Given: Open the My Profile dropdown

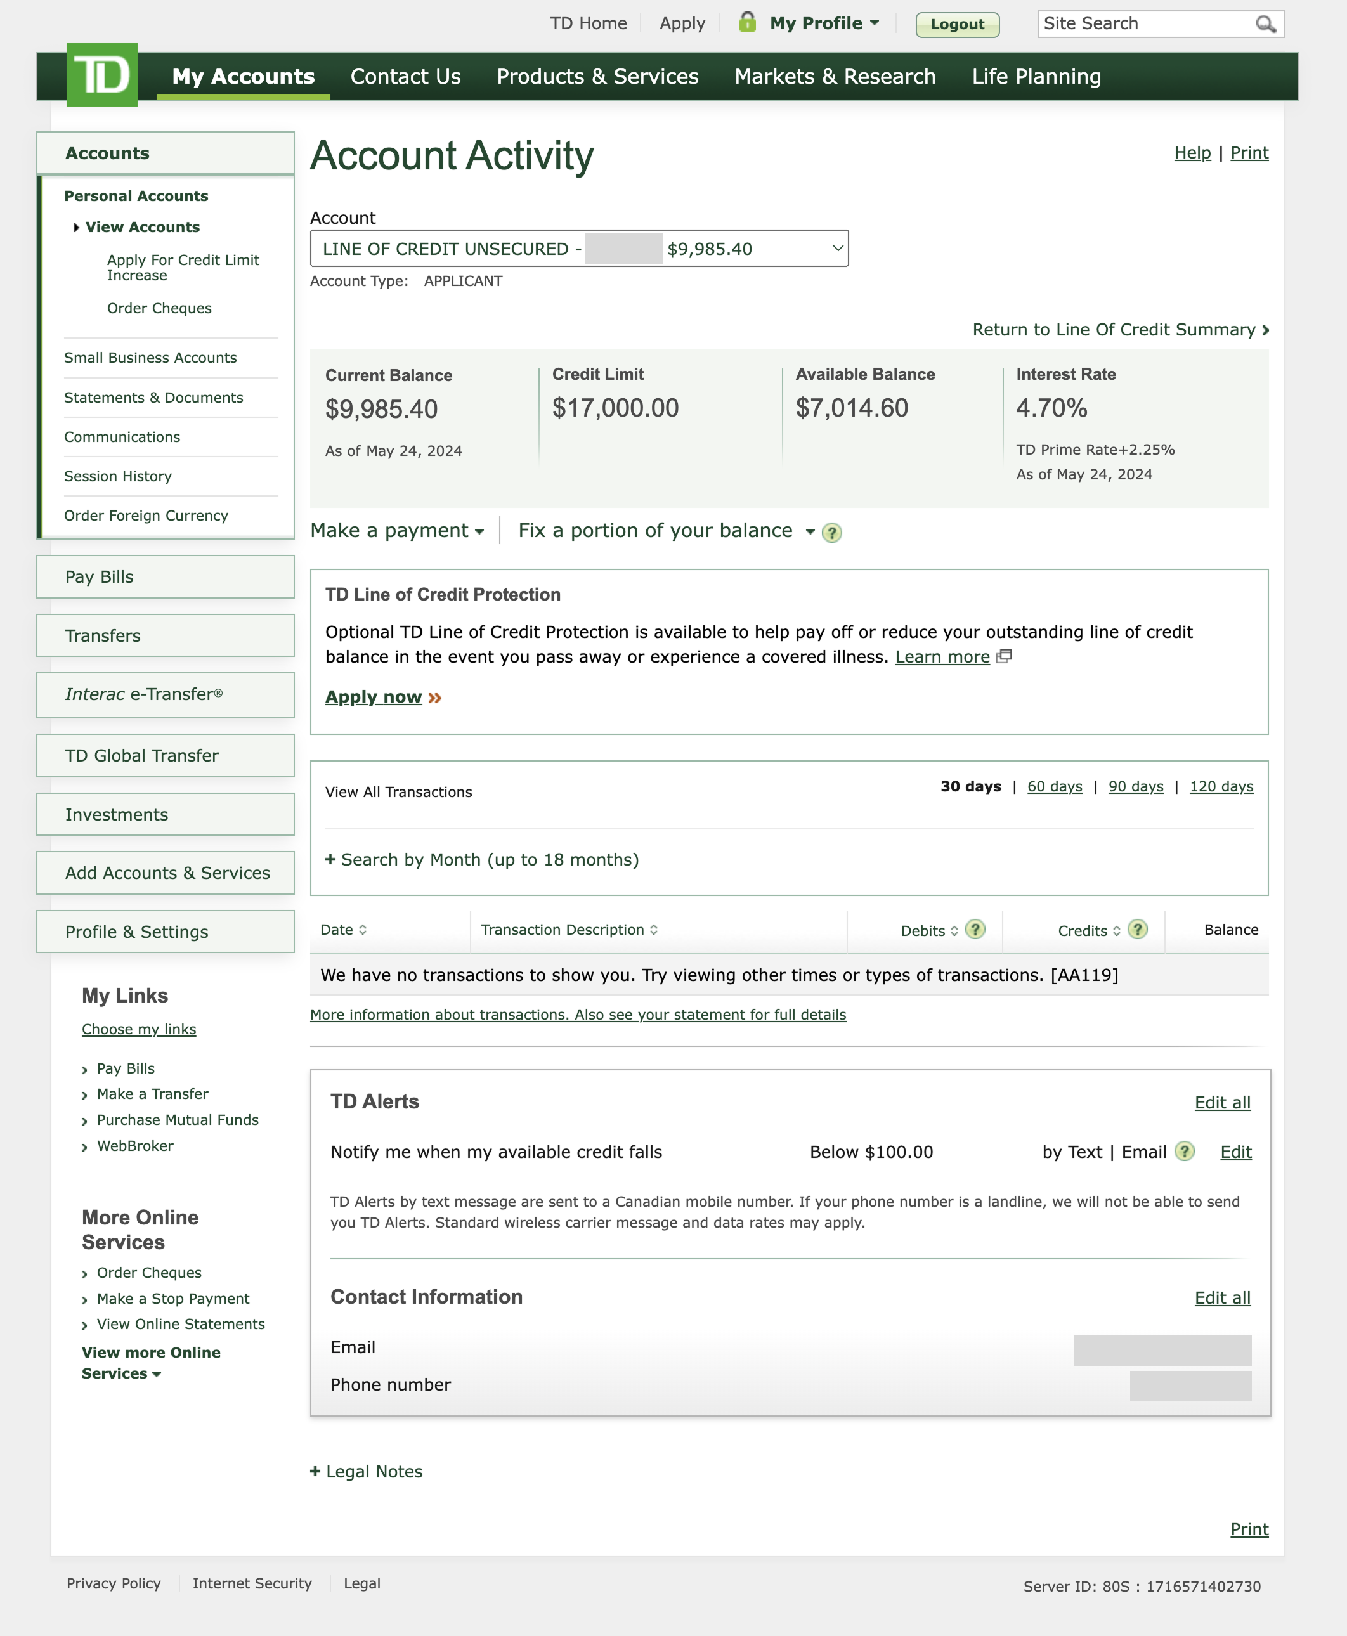Looking at the screenshot, I should [823, 23].
